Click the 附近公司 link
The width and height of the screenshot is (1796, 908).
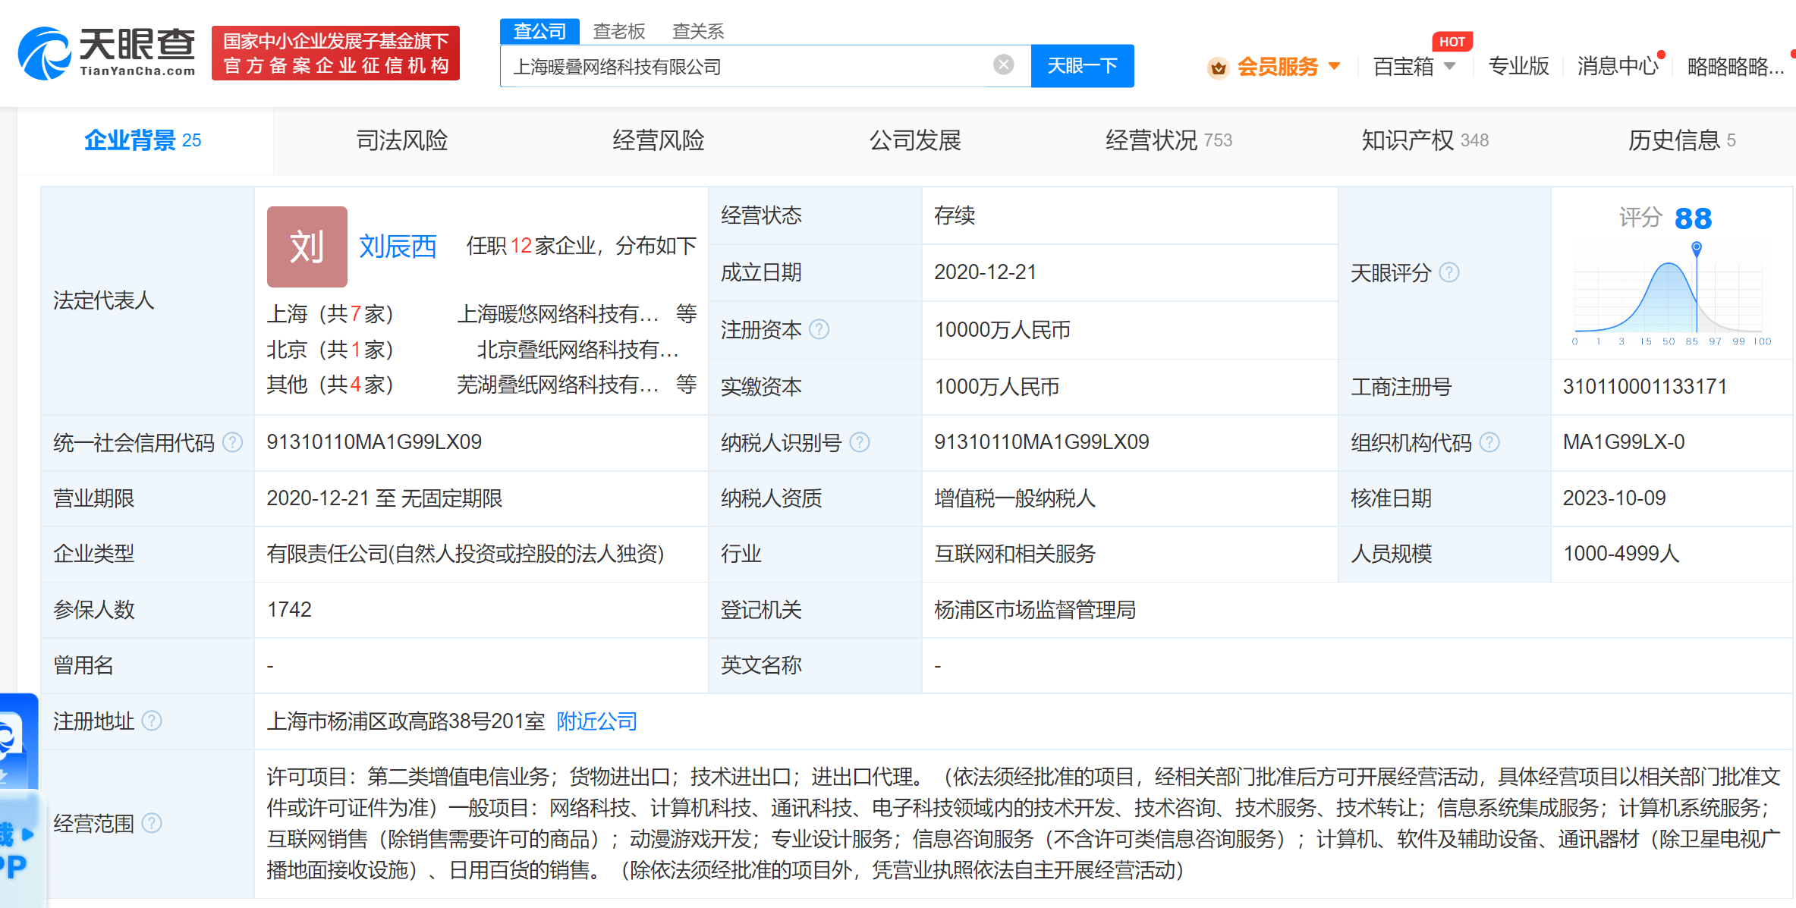(x=597, y=721)
